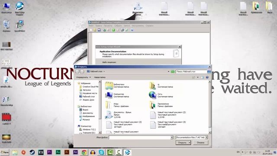Open the view options dropdown arrow
Viewport: 277px width, 156px height.
tap(198, 78)
